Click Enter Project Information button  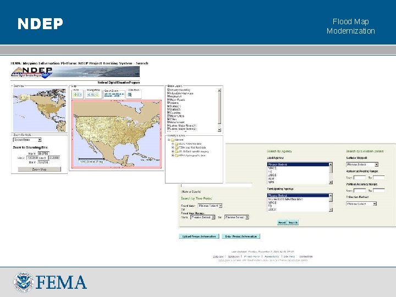pyautogui.click(x=241, y=237)
